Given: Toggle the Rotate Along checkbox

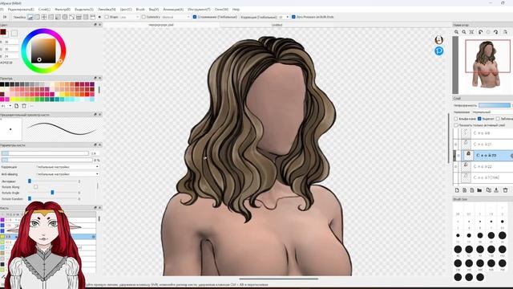Looking at the screenshot, I should coord(35,187).
